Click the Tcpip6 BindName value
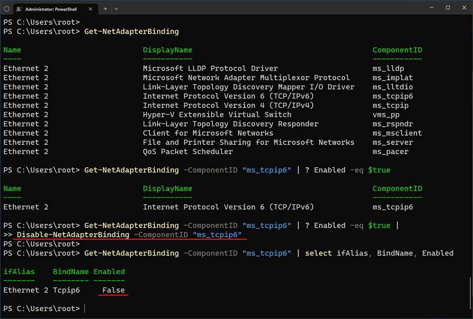This screenshot has width=473, height=319. click(65, 290)
